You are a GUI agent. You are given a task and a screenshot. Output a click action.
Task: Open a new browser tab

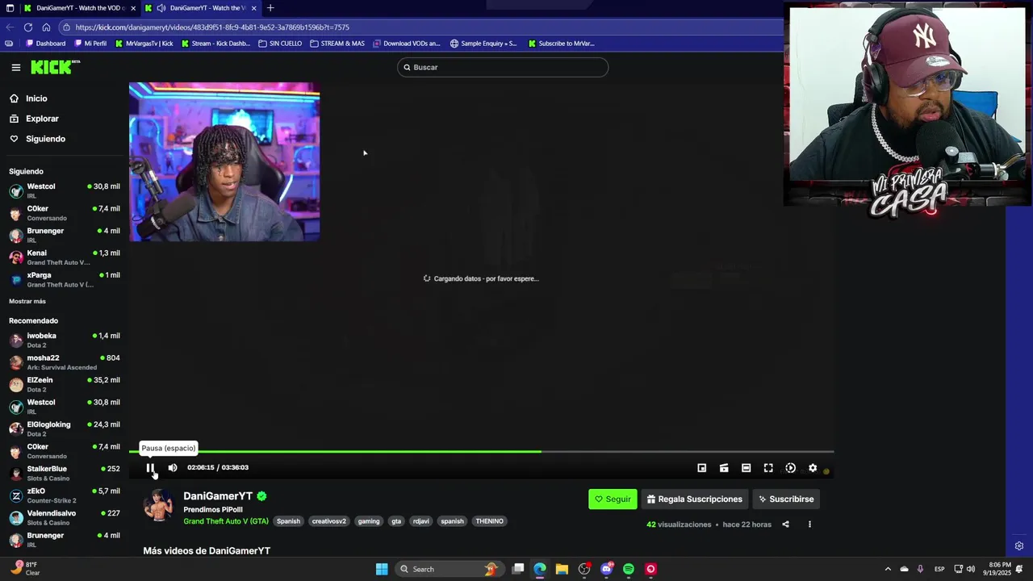(270, 8)
